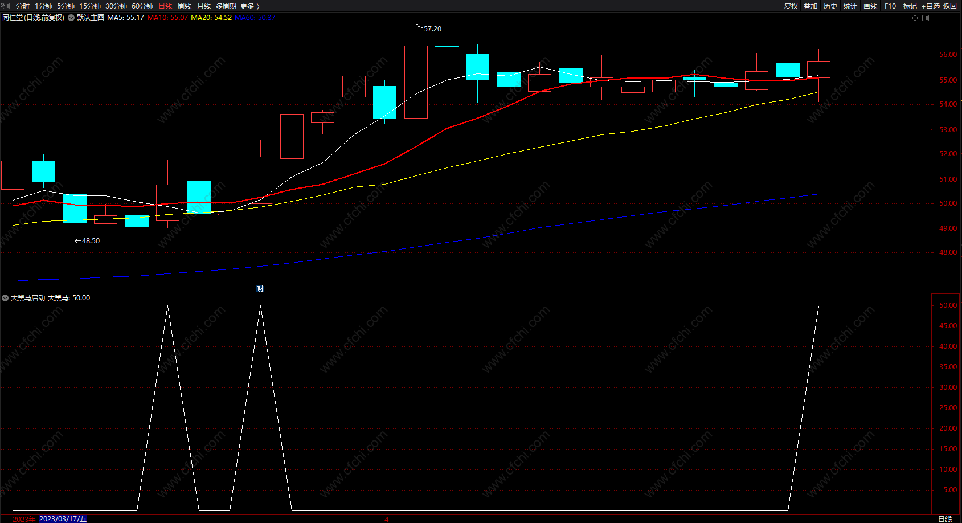This screenshot has height=523, width=962.
Task: Click the 48.50 low price label
Action: [x=91, y=241]
